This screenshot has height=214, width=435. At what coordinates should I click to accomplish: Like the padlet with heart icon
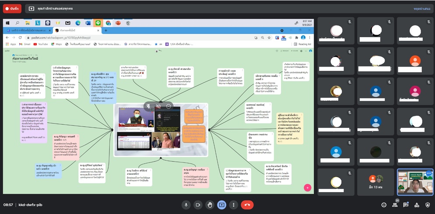(277, 51)
